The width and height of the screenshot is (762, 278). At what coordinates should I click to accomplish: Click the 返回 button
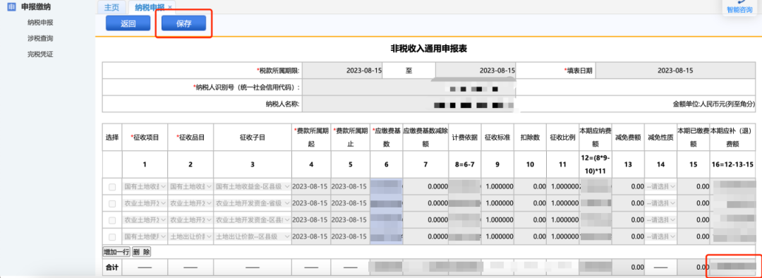point(128,23)
